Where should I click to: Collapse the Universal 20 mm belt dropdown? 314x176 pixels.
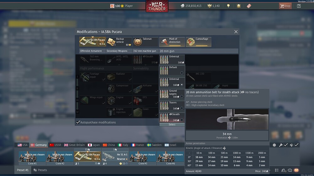point(172,59)
